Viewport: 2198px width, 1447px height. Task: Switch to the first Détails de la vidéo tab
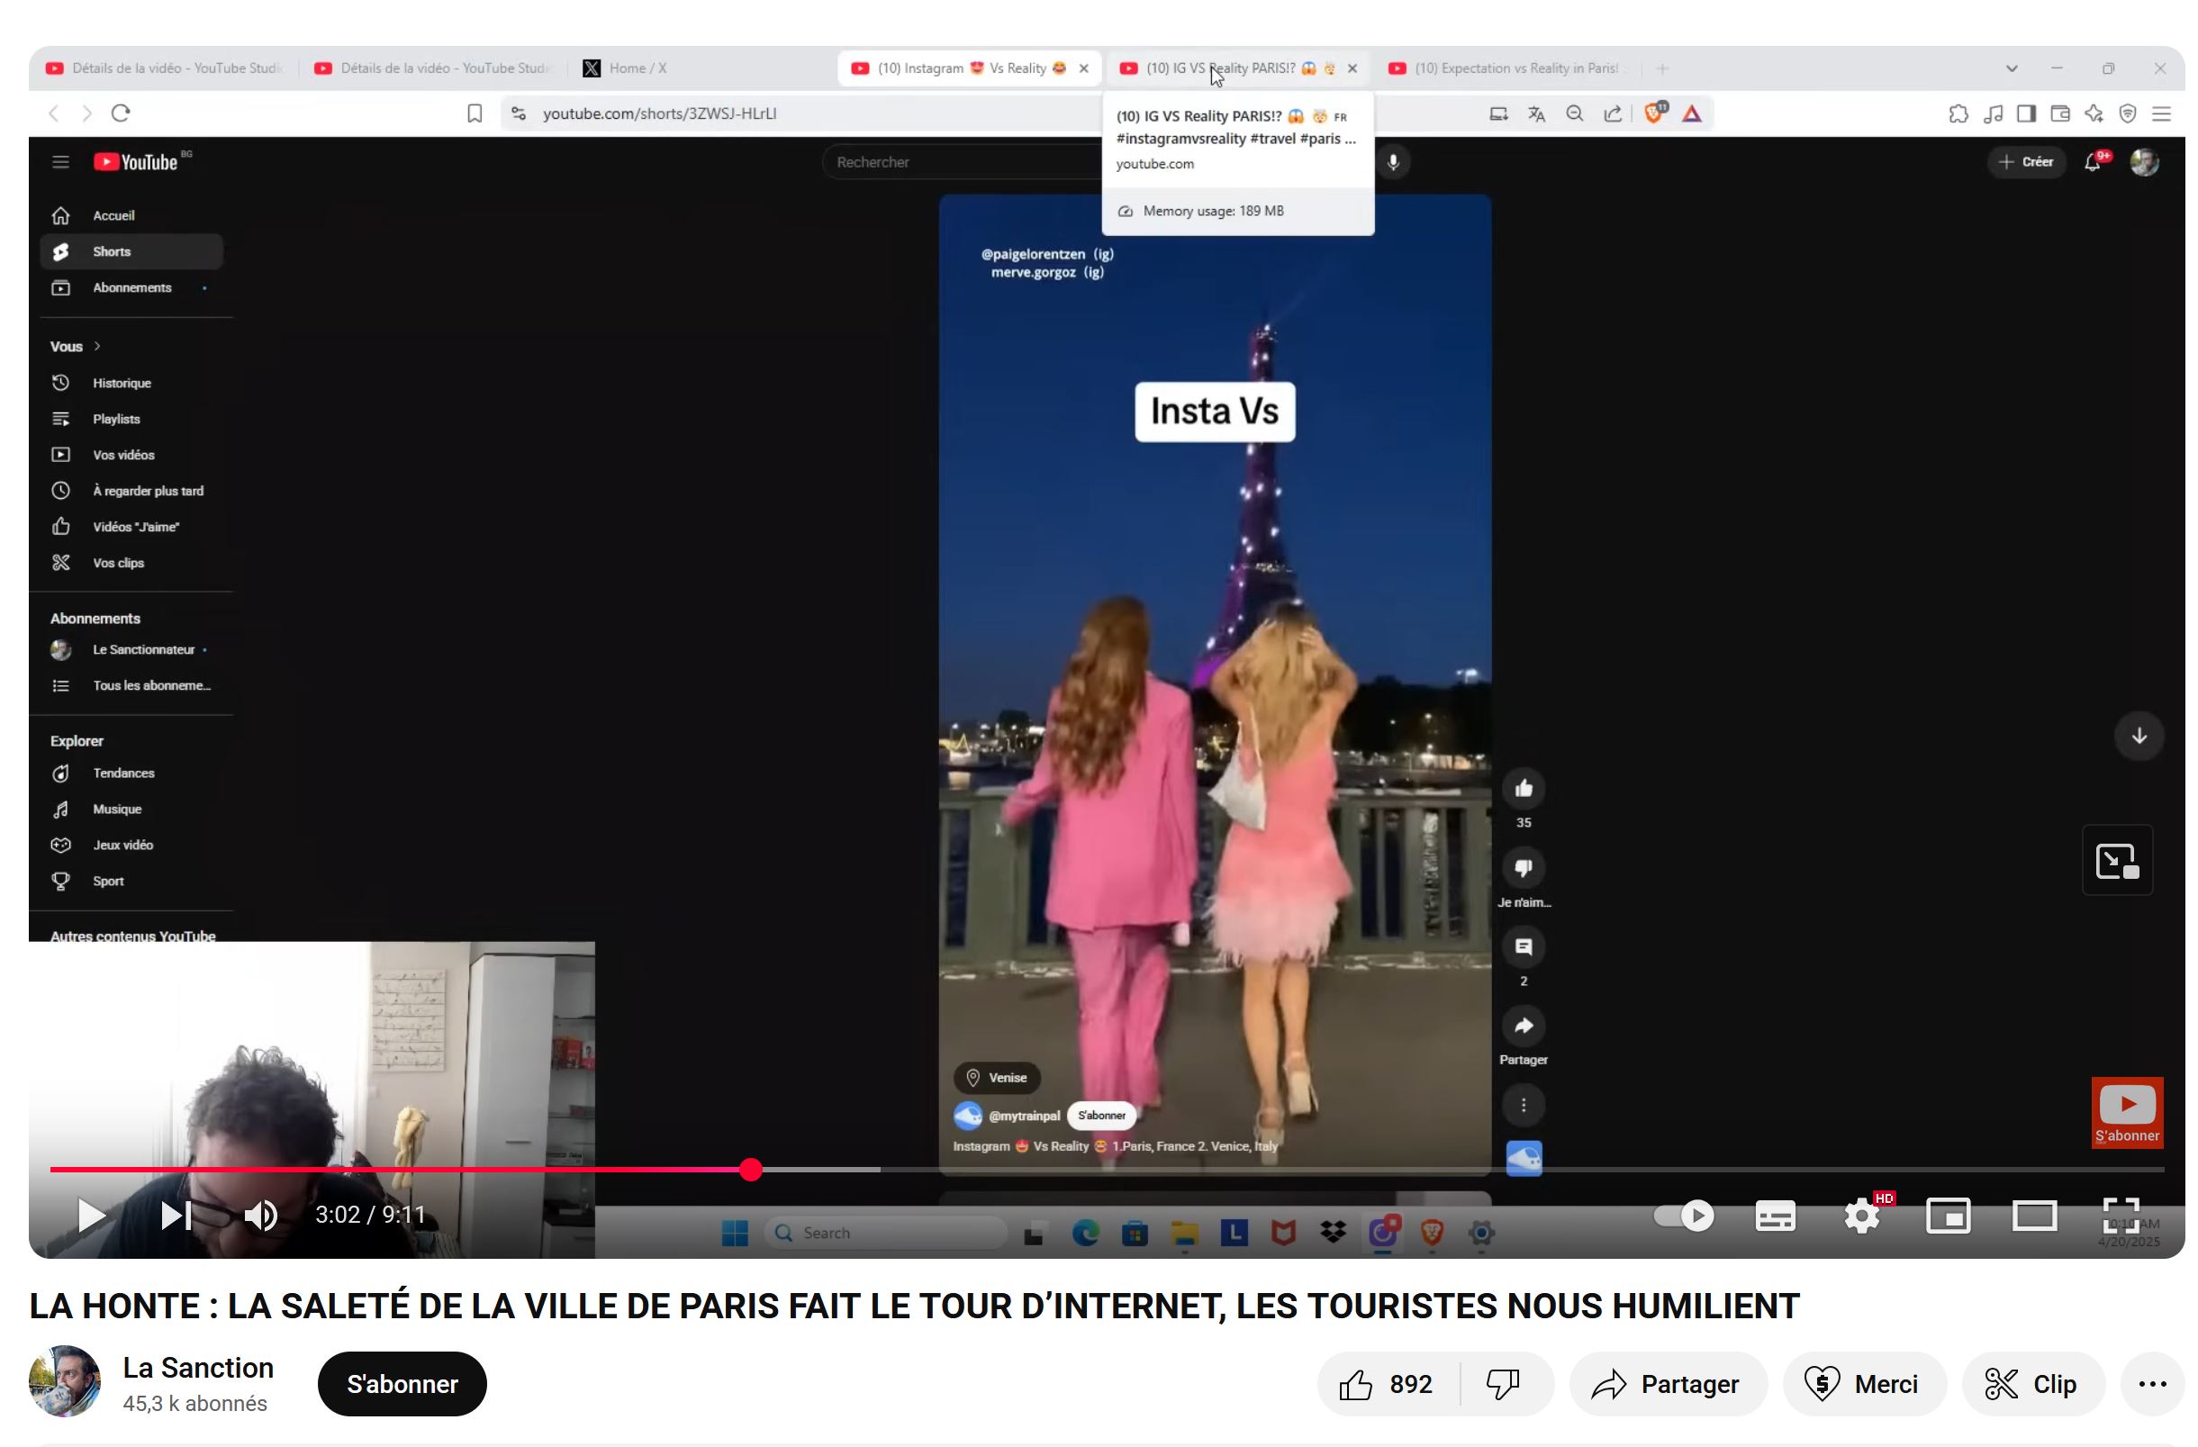pos(165,68)
